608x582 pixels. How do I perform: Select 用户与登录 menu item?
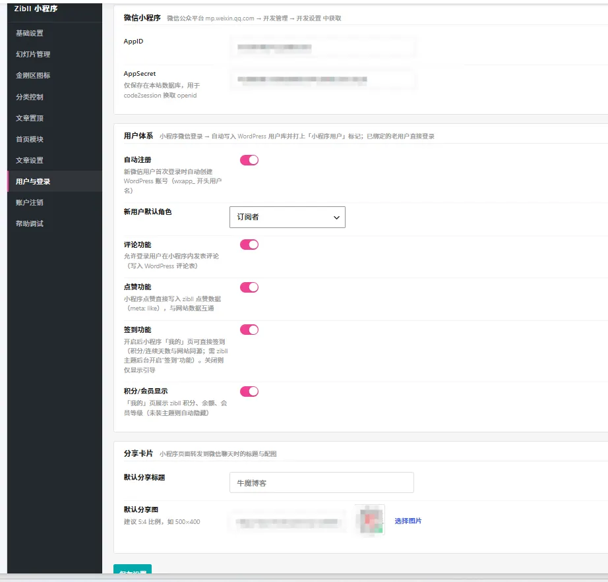(x=55, y=181)
